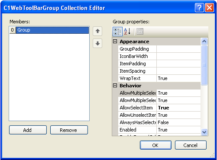Click the False value of AlwaysHasSelected
Image resolution: width=217 pixels, height=160 pixels.
tap(178, 122)
